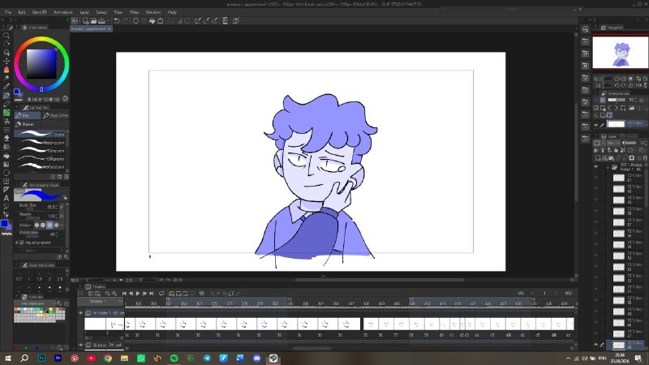This screenshot has width=649, height=365.
Task: Expand Folder 1 in Timeline tracks
Action: (x=95, y=313)
